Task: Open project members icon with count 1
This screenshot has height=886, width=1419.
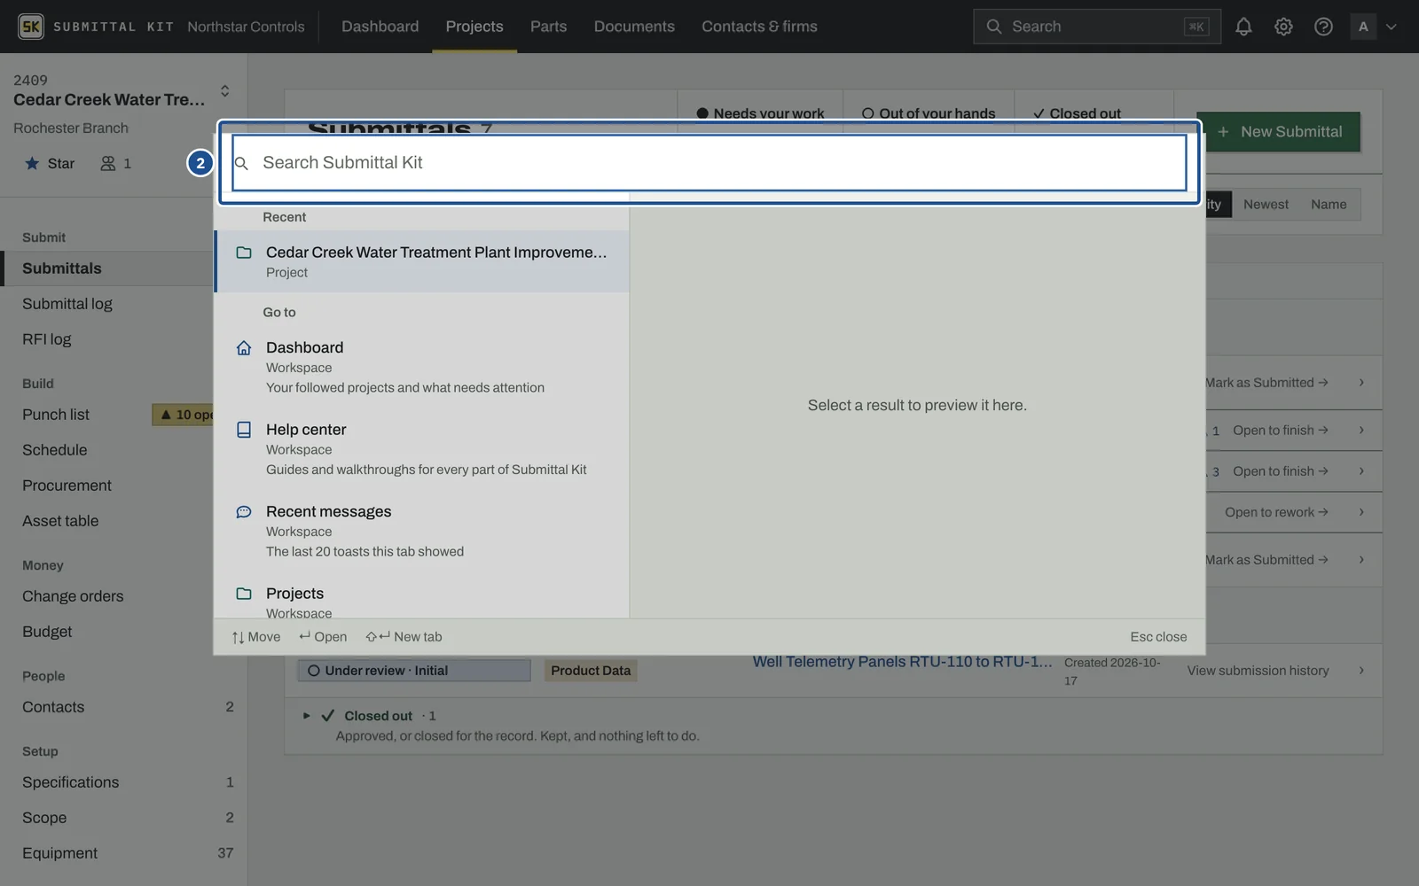Action: click(x=116, y=163)
